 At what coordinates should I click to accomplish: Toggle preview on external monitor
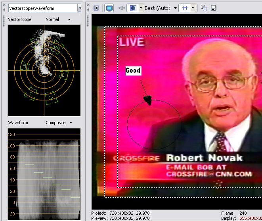(x=109, y=8)
